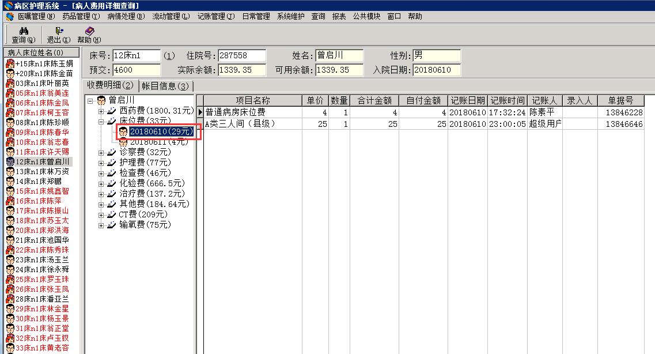Click the pen icon beside 检查费(46元)
Screen dimensions: 655x354
click(112, 173)
